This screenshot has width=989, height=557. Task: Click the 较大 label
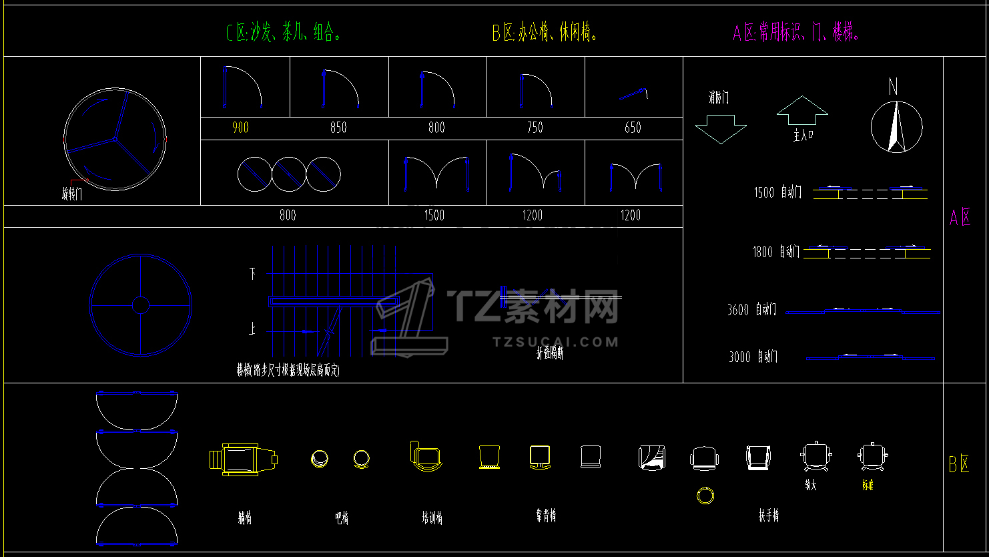coord(811,486)
